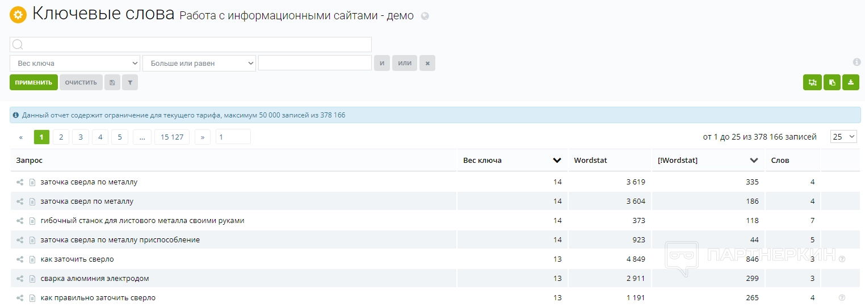Click the sort arrow in the Вес ключа column header
The width and height of the screenshot is (865, 307).
click(x=557, y=161)
